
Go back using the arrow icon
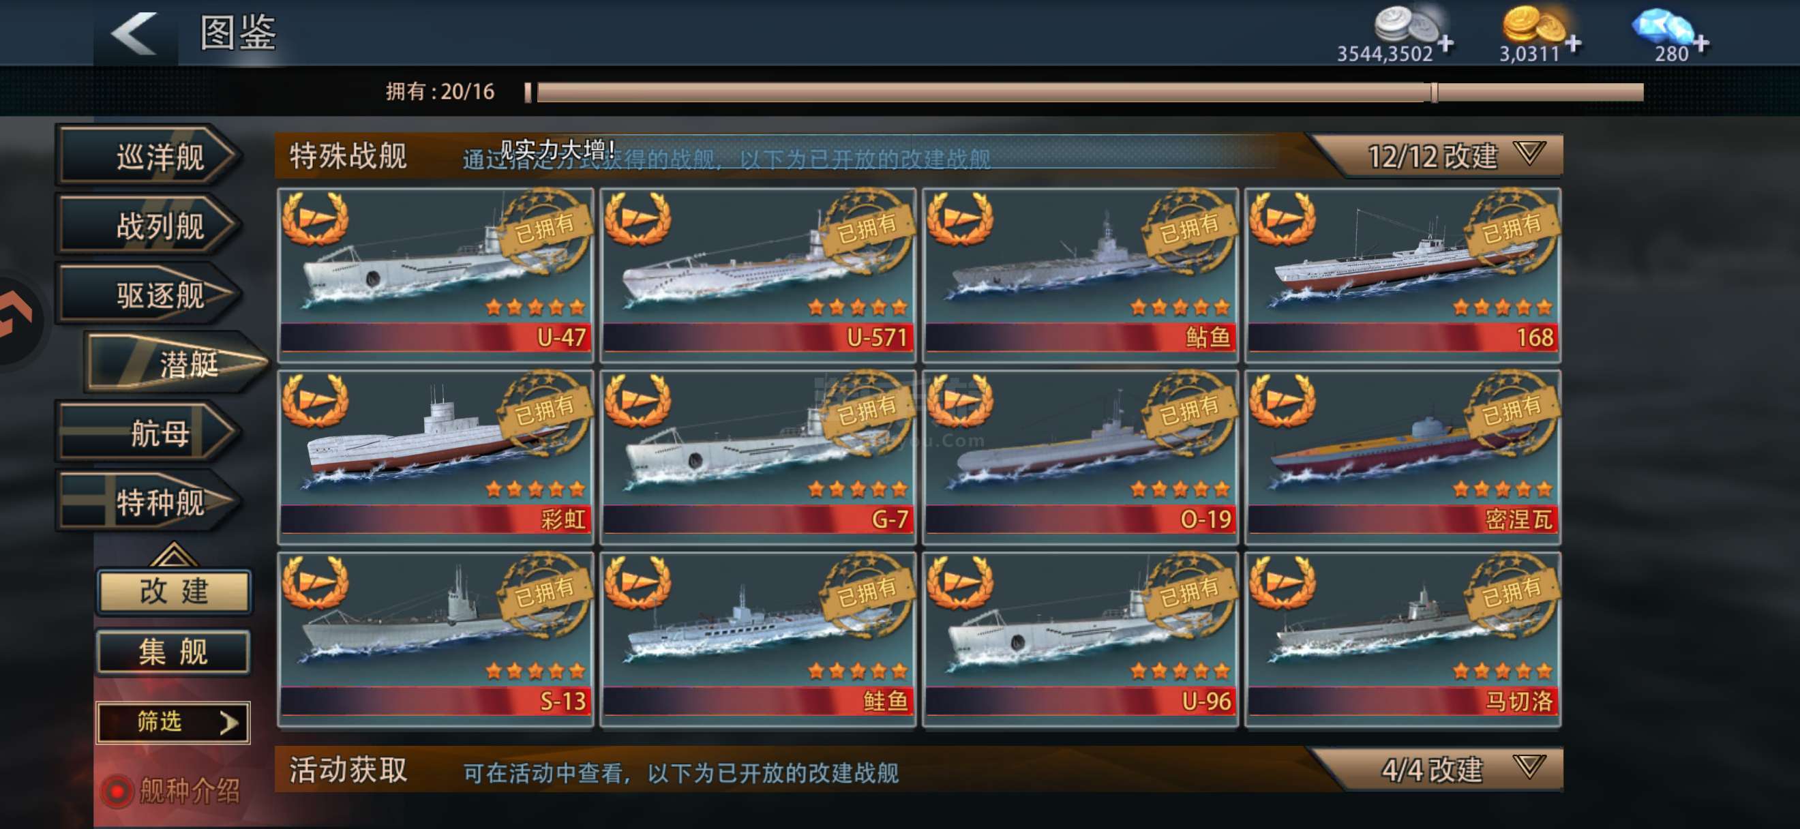point(133,33)
